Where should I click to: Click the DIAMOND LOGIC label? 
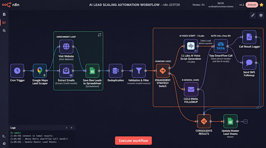click(163, 61)
